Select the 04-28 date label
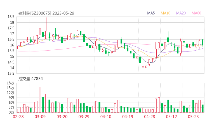Viewport: 207px width, 123px height. click(x=150, y=117)
